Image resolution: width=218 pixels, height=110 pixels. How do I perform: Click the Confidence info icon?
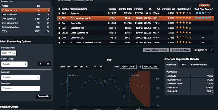coord(190,9)
